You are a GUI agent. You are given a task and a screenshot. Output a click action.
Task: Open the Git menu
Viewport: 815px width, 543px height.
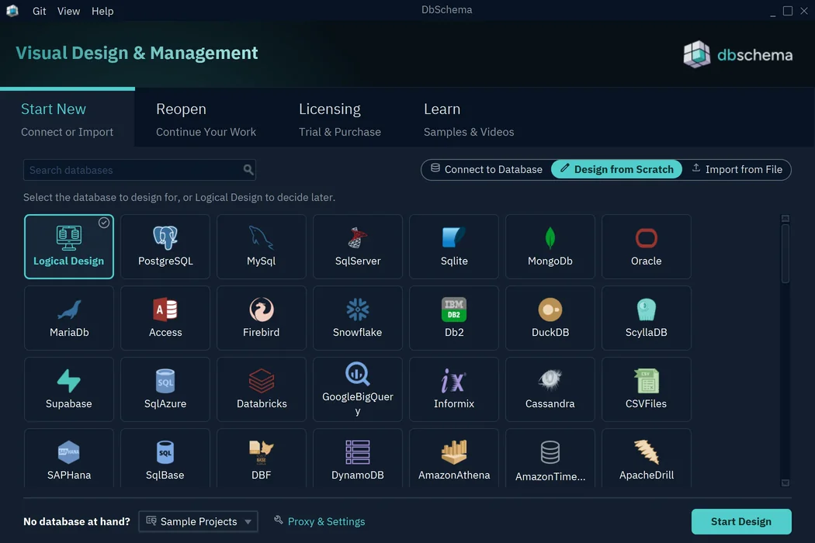[39, 11]
